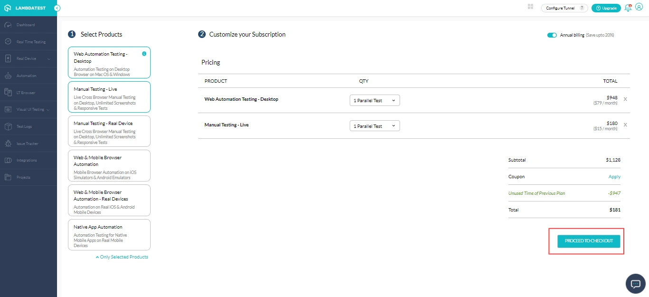The image size is (649, 297).
Task: Open Real Time Testing in sidebar
Action: pyautogui.click(x=31, y=42)
